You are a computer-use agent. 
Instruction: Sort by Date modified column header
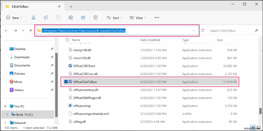(x=150, y=40)
